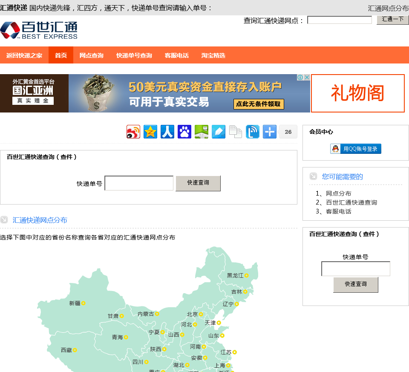409x372 pixels.
Task: Focus the 查询汇通快递网点 search field
Action: pos(340,20)
